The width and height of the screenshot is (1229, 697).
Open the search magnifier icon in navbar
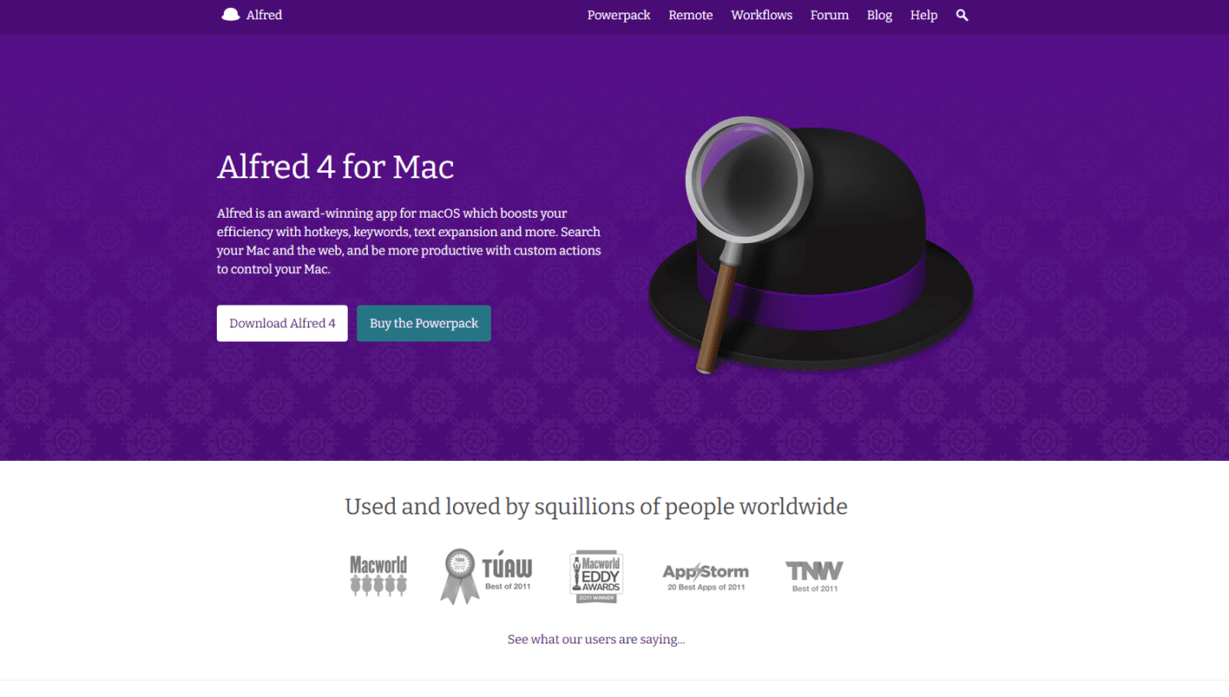coord(962,15)
